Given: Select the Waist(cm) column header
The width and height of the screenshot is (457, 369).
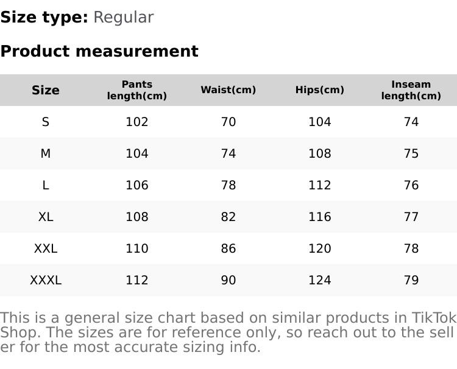Looking at the screenshot, I should (228, 90).
